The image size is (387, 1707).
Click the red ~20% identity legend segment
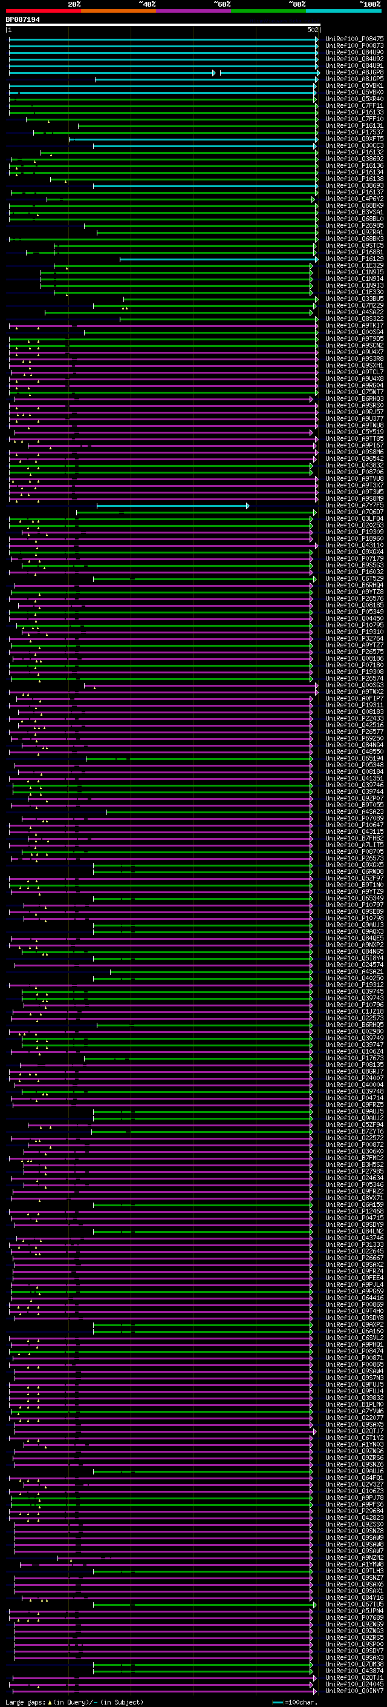point(43,11)
